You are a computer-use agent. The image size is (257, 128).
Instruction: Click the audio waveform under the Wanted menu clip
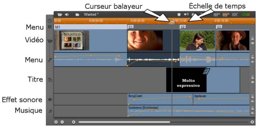click(91, 60)
